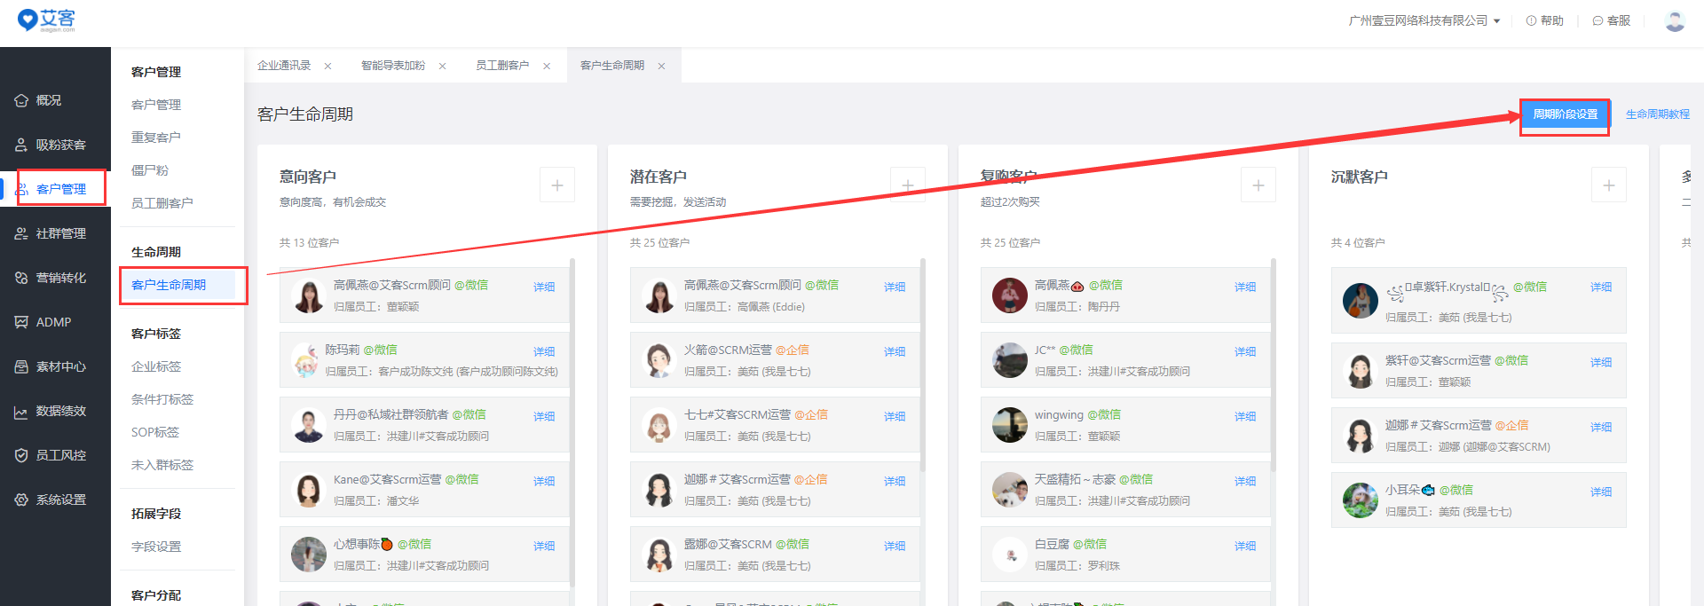
Task: Select the 营销转化 sidebar icon
Action: coord(21,278)
